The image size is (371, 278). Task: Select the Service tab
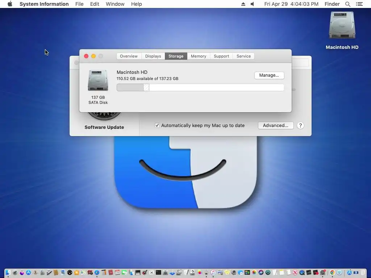(x=243, y=56)
